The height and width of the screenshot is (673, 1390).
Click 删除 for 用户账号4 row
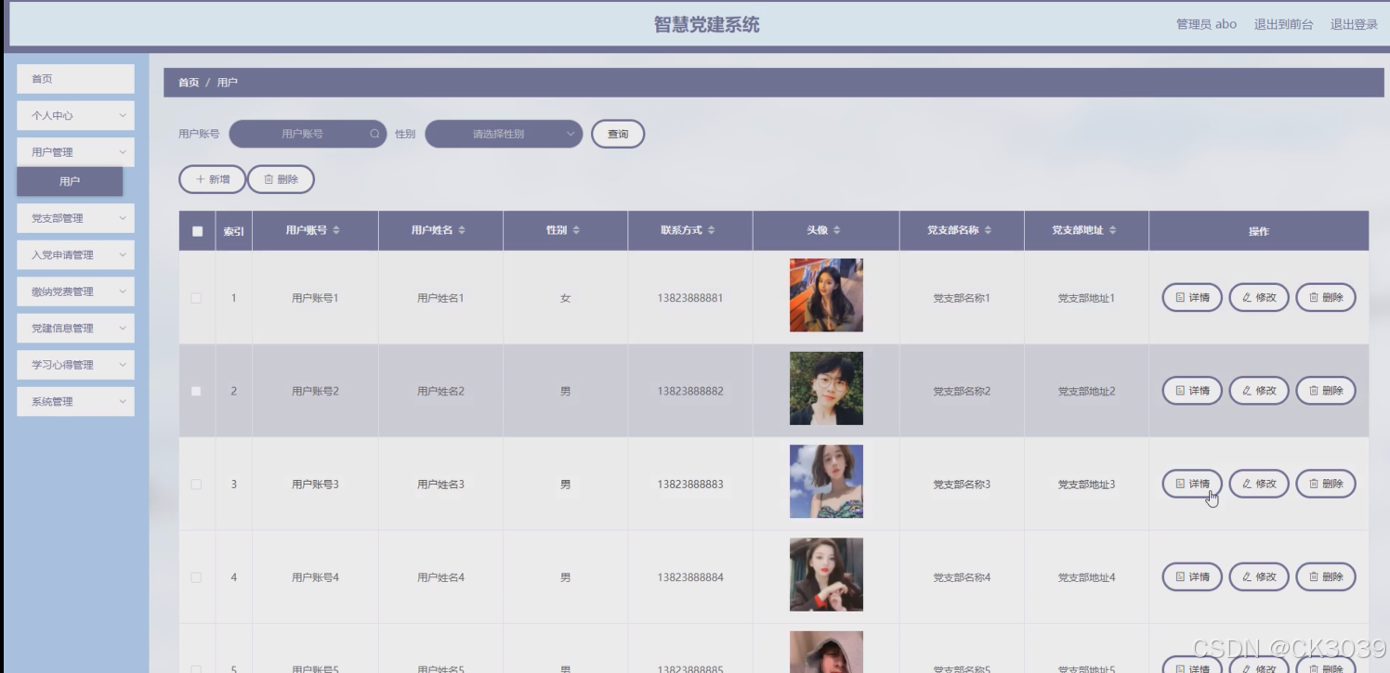tap(1326, 576)
